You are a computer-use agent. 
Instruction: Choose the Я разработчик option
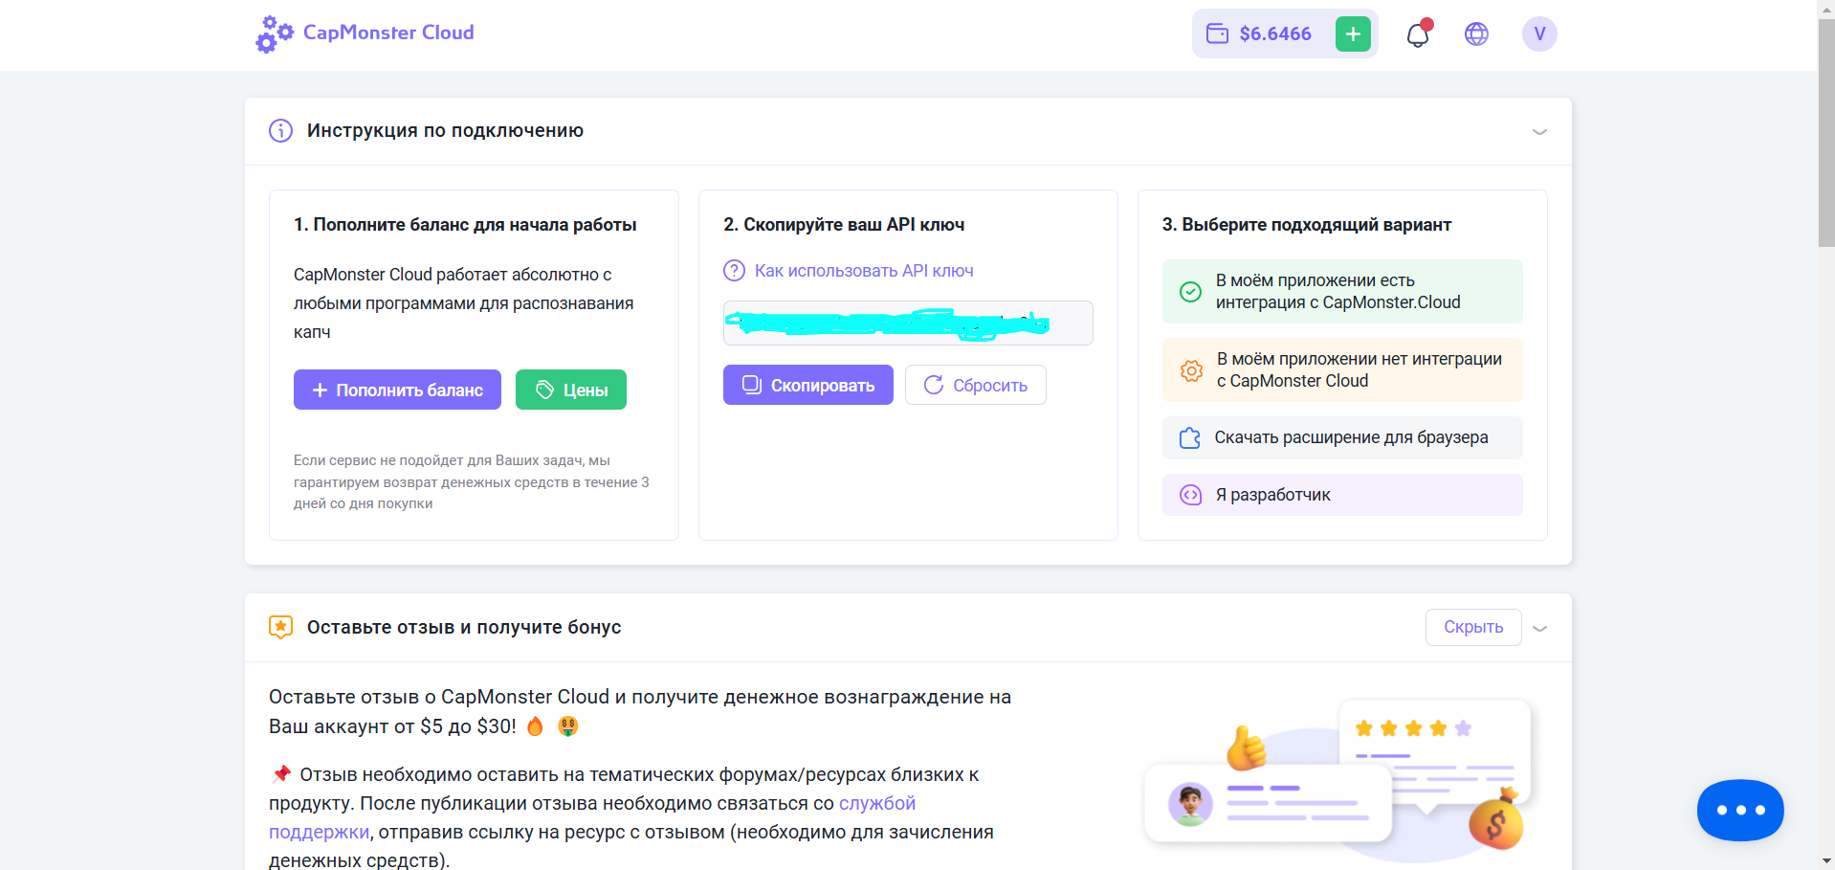click(1342, 495)
